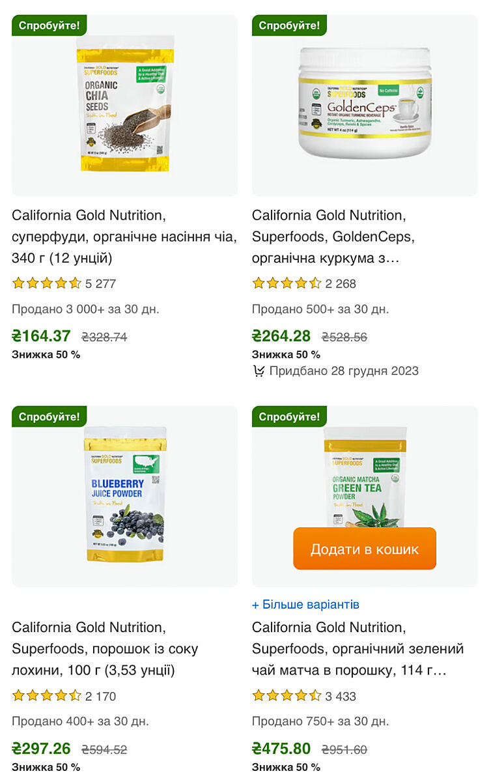Click star rating of blueberry powder
Screen dimensions: 491x782
[x=46, y=696]
